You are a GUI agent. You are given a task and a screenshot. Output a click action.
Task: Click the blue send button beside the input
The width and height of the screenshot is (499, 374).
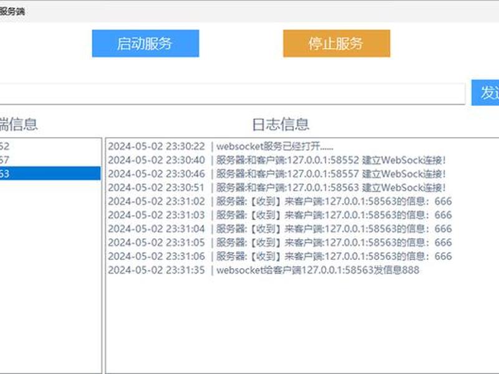[x=485, y=92]
